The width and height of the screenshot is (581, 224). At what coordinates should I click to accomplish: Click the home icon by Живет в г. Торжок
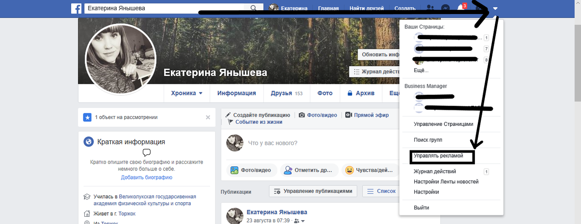[87, 213]
